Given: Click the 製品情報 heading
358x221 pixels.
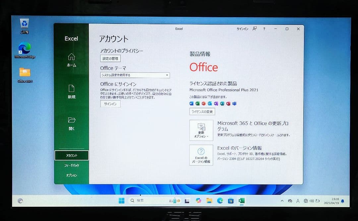Looking at the screenshot, I should click(x=200, y=54).
